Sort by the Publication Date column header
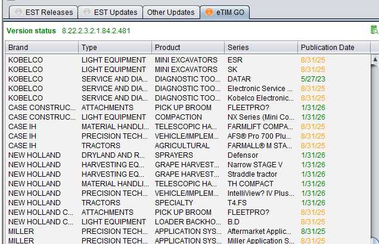Viewport: 379px width, 244px height. [334, 47]
